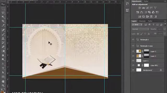Screen dimensions: 167x93
Task: Select the Polygonal Lasso tool
Action: click(3, 13)
